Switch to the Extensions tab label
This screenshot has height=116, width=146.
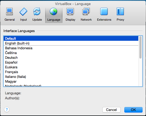(x=104, y=20)
